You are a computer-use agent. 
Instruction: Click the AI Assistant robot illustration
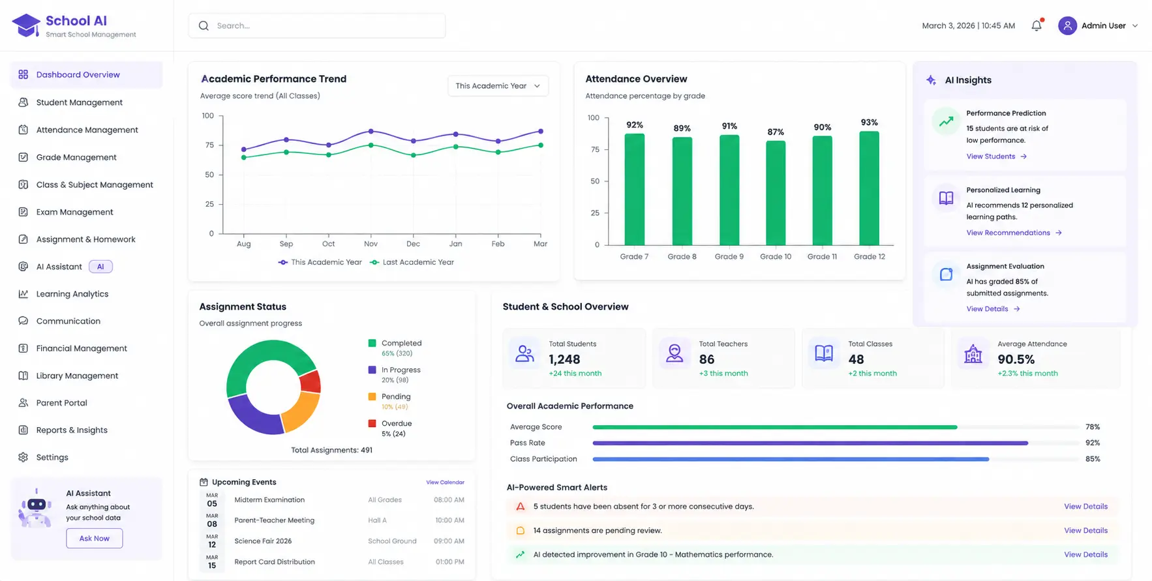[x=35, y=509]
